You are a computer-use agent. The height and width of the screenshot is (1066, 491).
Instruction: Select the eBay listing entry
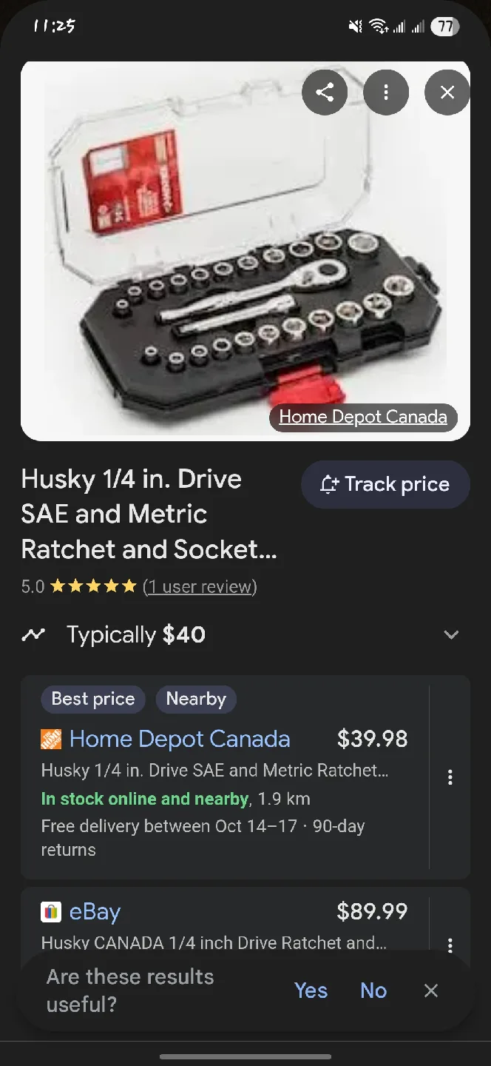[x=222, y=925]
